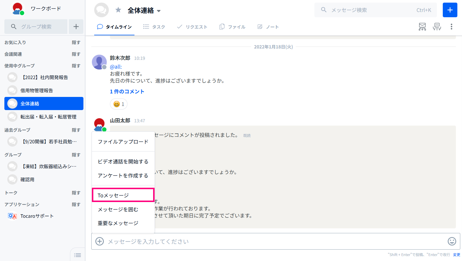This screenshot has height=261, width=462.
Task: Open the 【2022】社内開発報告 group
Action: click(x=44, y=77)
